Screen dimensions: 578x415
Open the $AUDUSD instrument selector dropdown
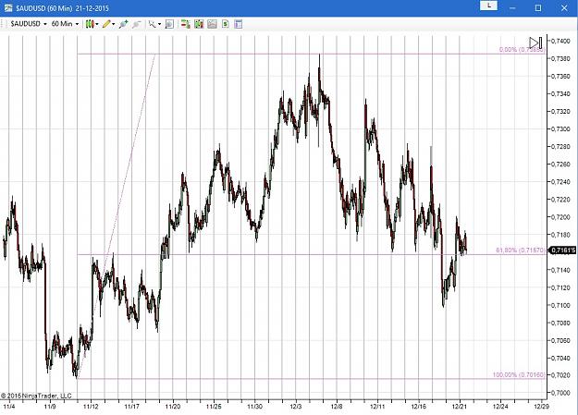pos(29,24)
